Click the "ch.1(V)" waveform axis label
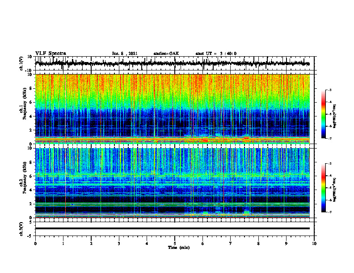The image size is (354, 273). click(21, 63)
